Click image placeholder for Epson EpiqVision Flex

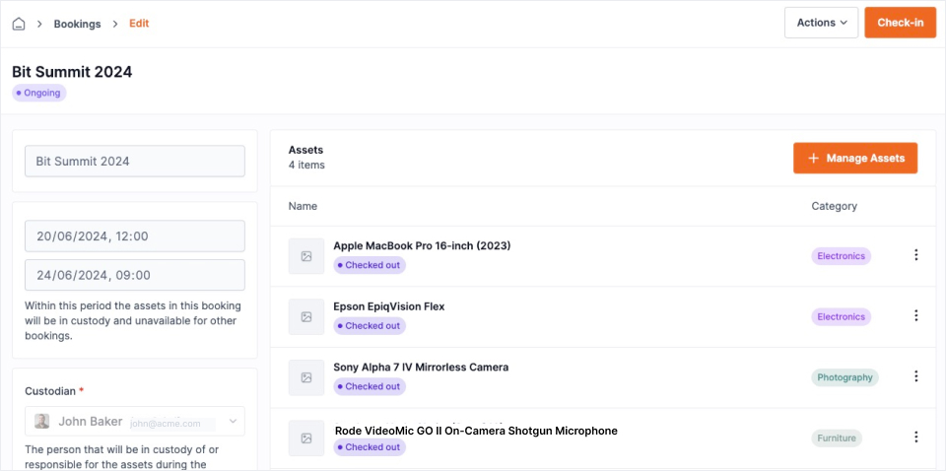point(306,316)
